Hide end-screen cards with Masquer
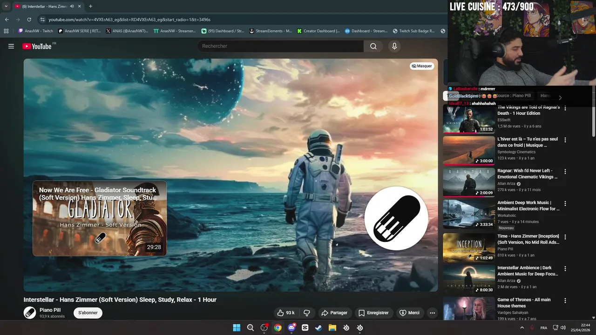This screenshot has height=335, width=596. 422,66
